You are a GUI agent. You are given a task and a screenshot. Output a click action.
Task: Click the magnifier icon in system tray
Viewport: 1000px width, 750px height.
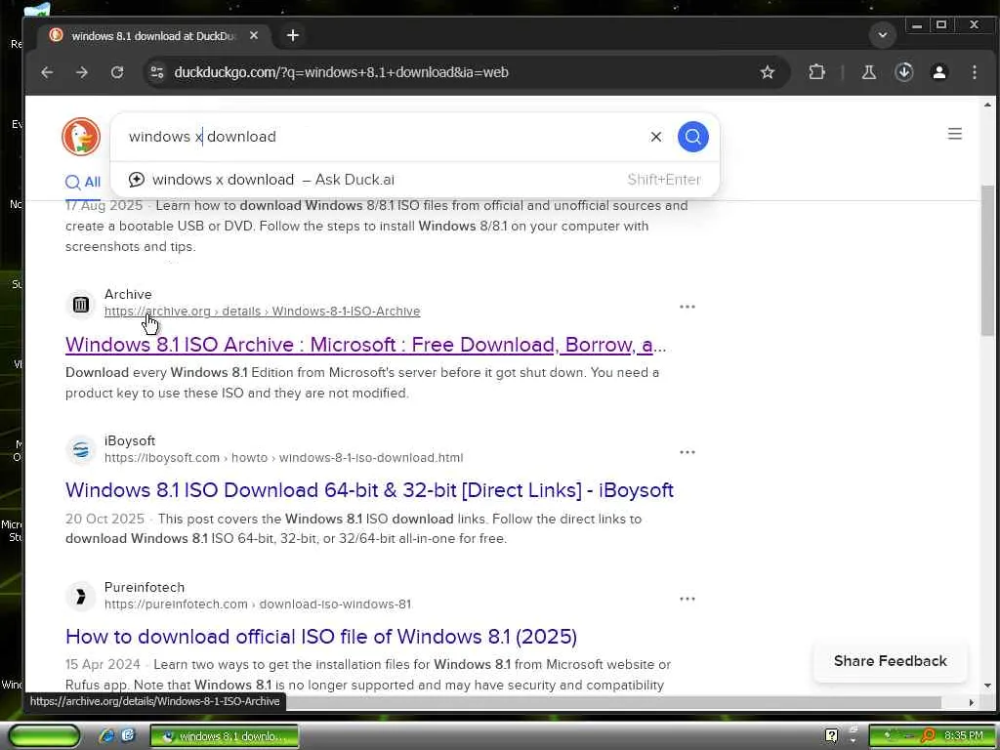coord(928,736)
